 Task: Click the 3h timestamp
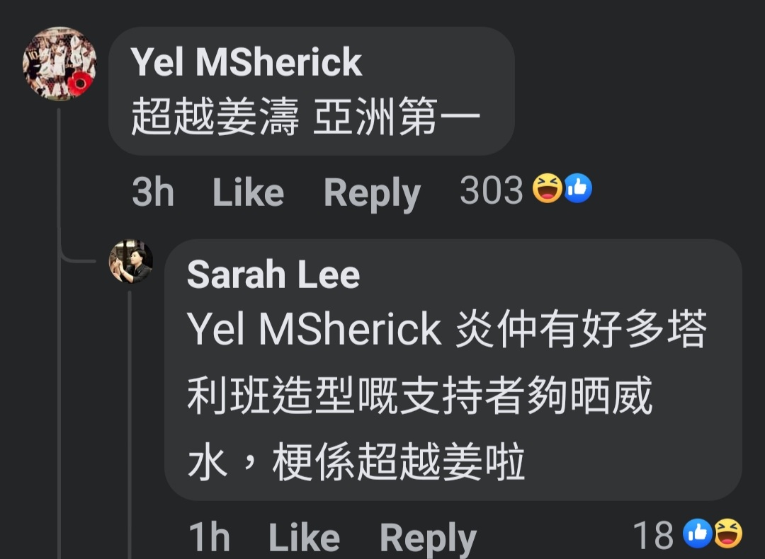pos(153,192)
